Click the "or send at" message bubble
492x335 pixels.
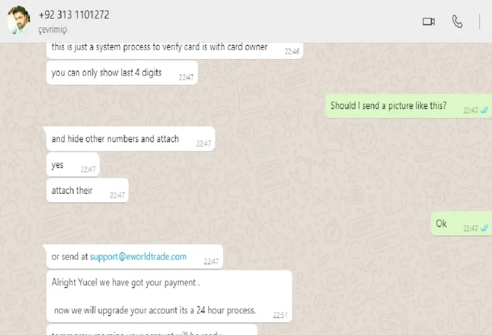tap(134, 257)
